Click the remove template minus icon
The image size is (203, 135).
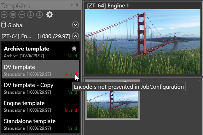pos(22,14)
